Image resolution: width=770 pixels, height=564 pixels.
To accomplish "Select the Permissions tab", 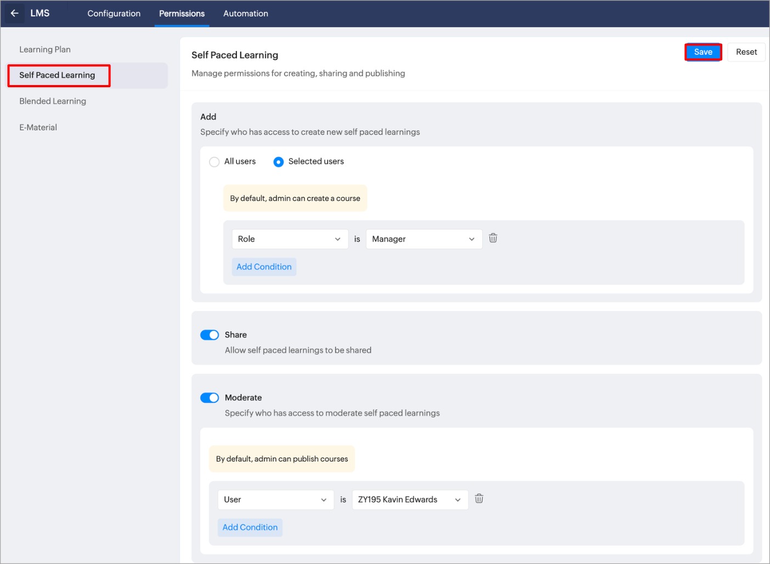I will (182, 14).
